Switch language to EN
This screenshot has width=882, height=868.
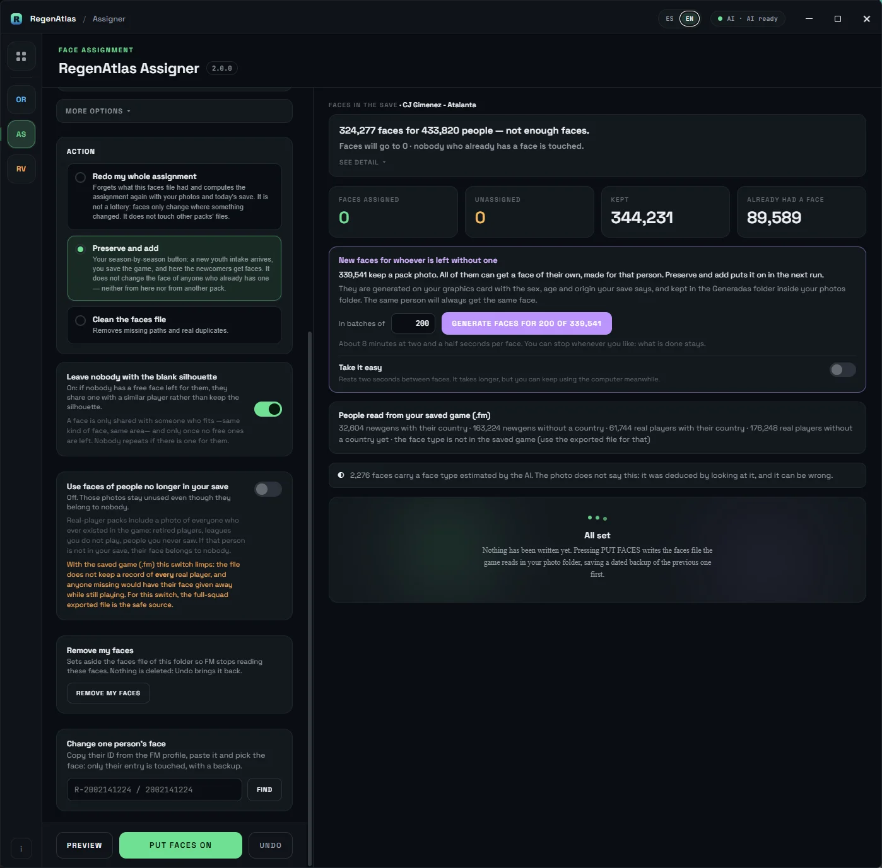[x=690, y=19]
